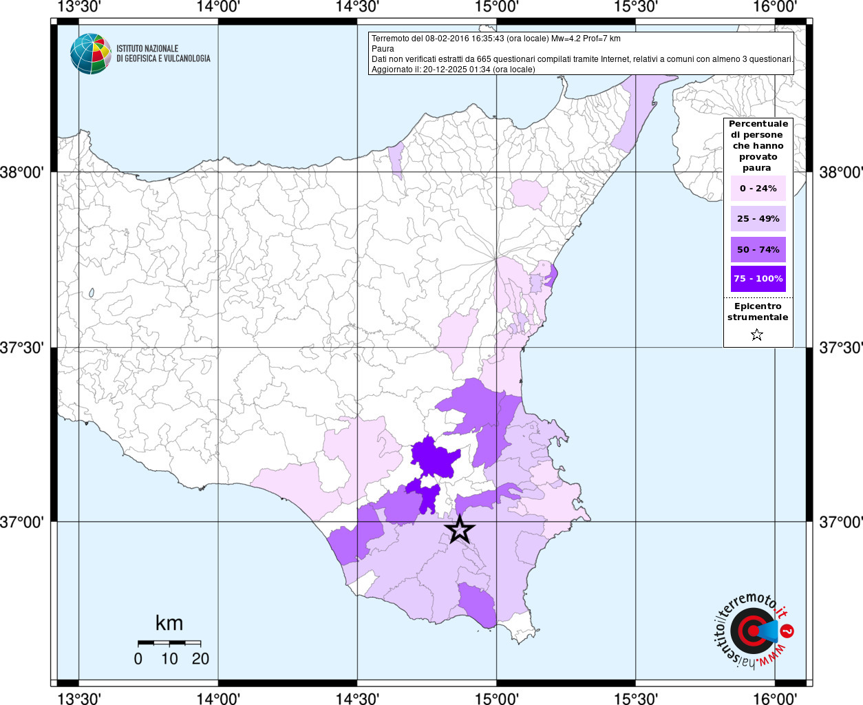Click the INGV globe logo
The width and height of the screenshot is (863, 705).
click(x=90, y=54)
